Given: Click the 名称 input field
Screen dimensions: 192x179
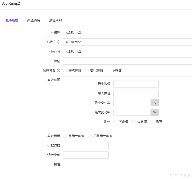Looking at the screenshot, I should 127,33.
